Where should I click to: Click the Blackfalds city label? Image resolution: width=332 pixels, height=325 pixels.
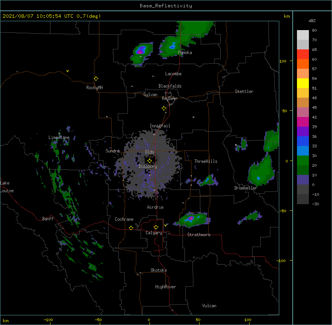pos(170,86)
